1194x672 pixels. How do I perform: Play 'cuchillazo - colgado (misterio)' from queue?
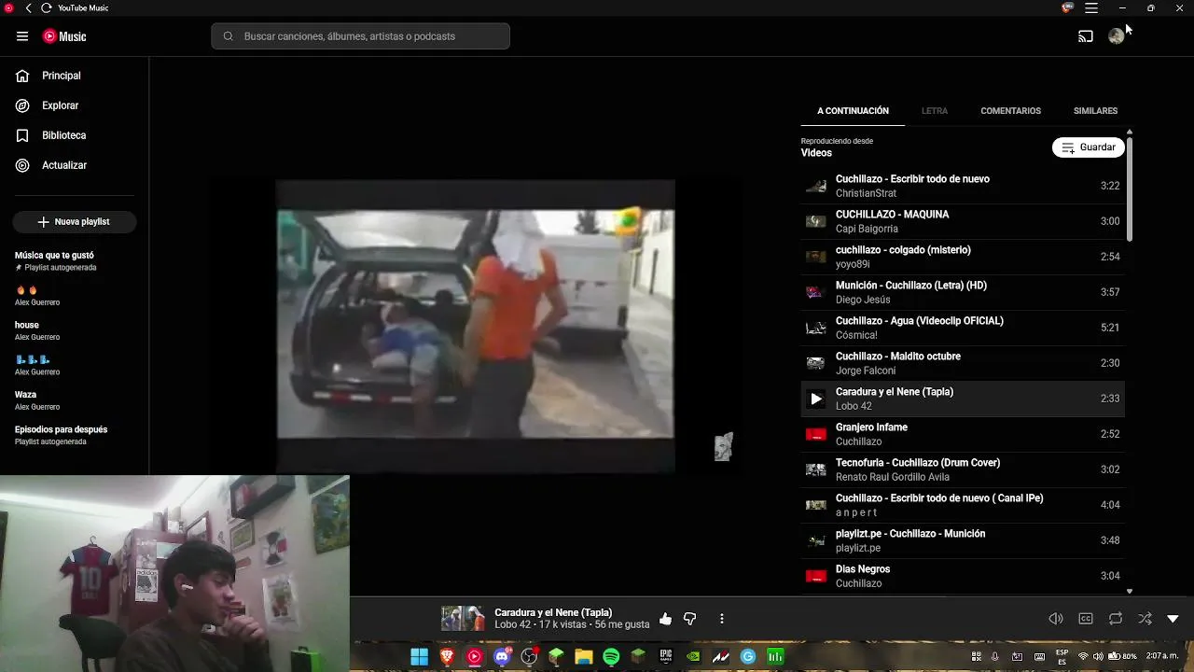[x=963, y=257]
